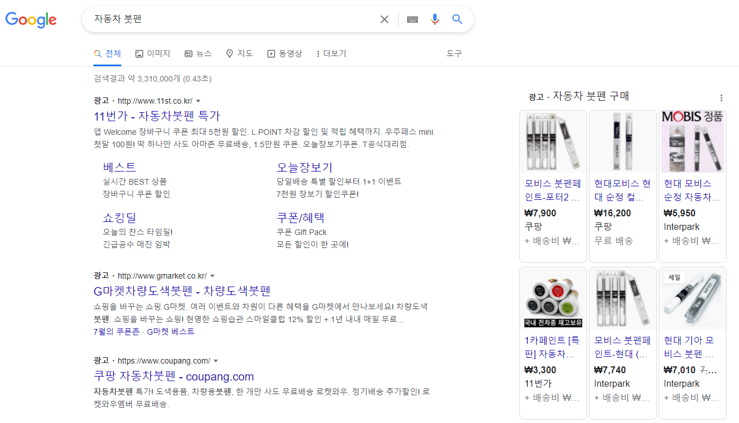Open 모비스 붓펜페인트-포터2 product title

[553, 191]
